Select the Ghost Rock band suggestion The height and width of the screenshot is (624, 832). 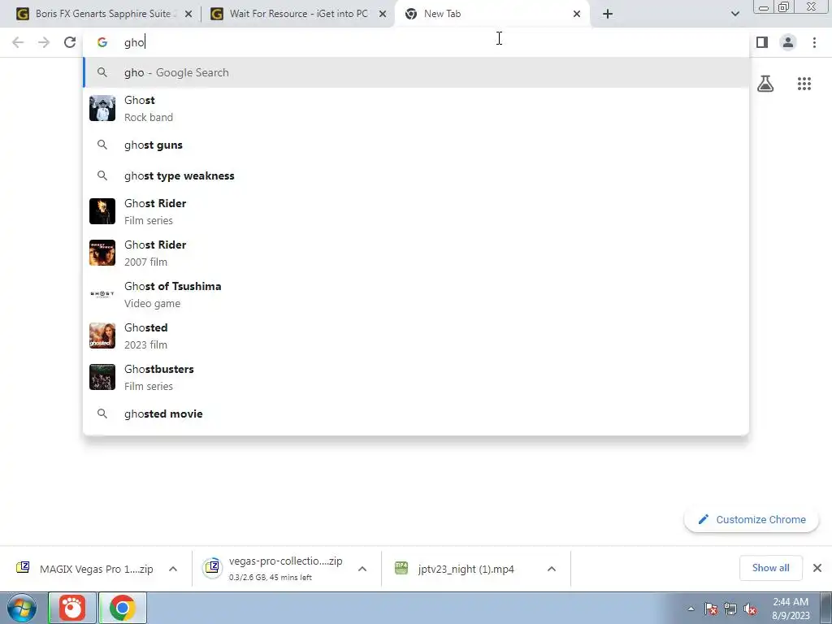click(416, 108)
